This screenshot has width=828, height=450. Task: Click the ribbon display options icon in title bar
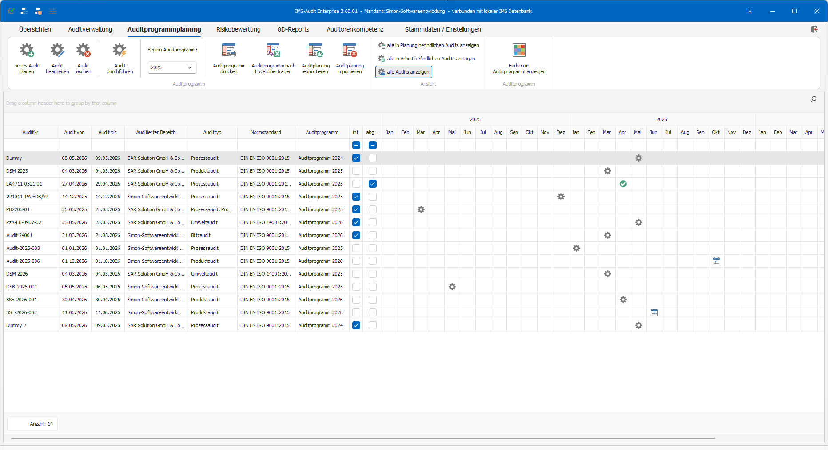750,11
